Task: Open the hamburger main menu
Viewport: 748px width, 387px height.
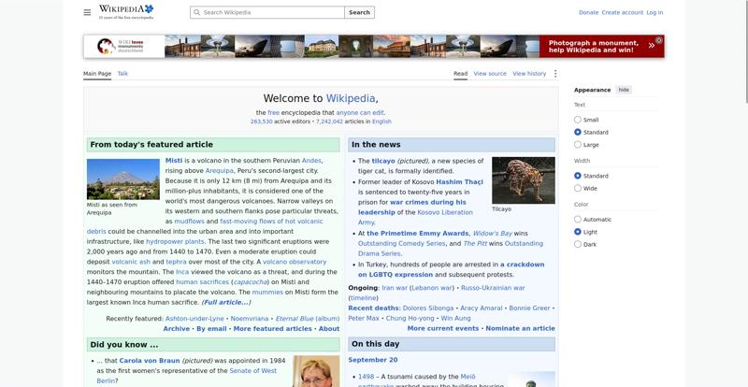Action: [x=87, y=12]
